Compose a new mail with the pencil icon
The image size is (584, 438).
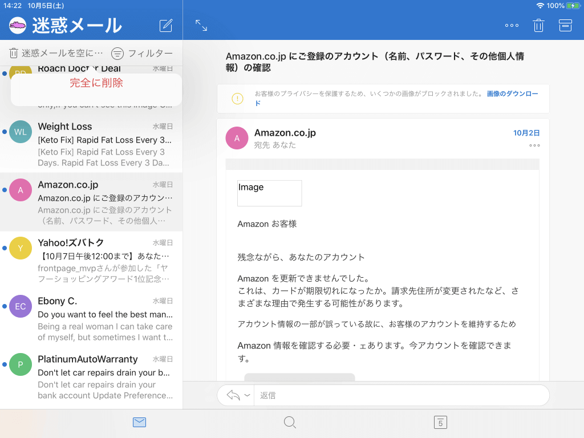click(166, 25)
